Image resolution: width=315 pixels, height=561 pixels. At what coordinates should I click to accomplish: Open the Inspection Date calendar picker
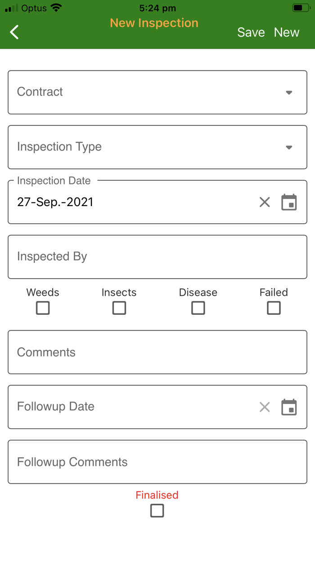(x=289, y=202)
